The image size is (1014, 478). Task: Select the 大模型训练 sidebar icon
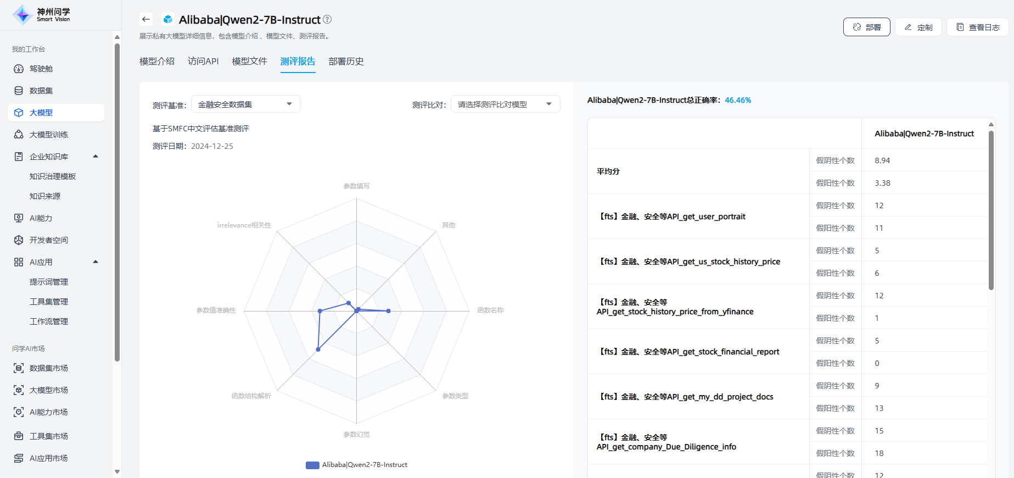19,135
